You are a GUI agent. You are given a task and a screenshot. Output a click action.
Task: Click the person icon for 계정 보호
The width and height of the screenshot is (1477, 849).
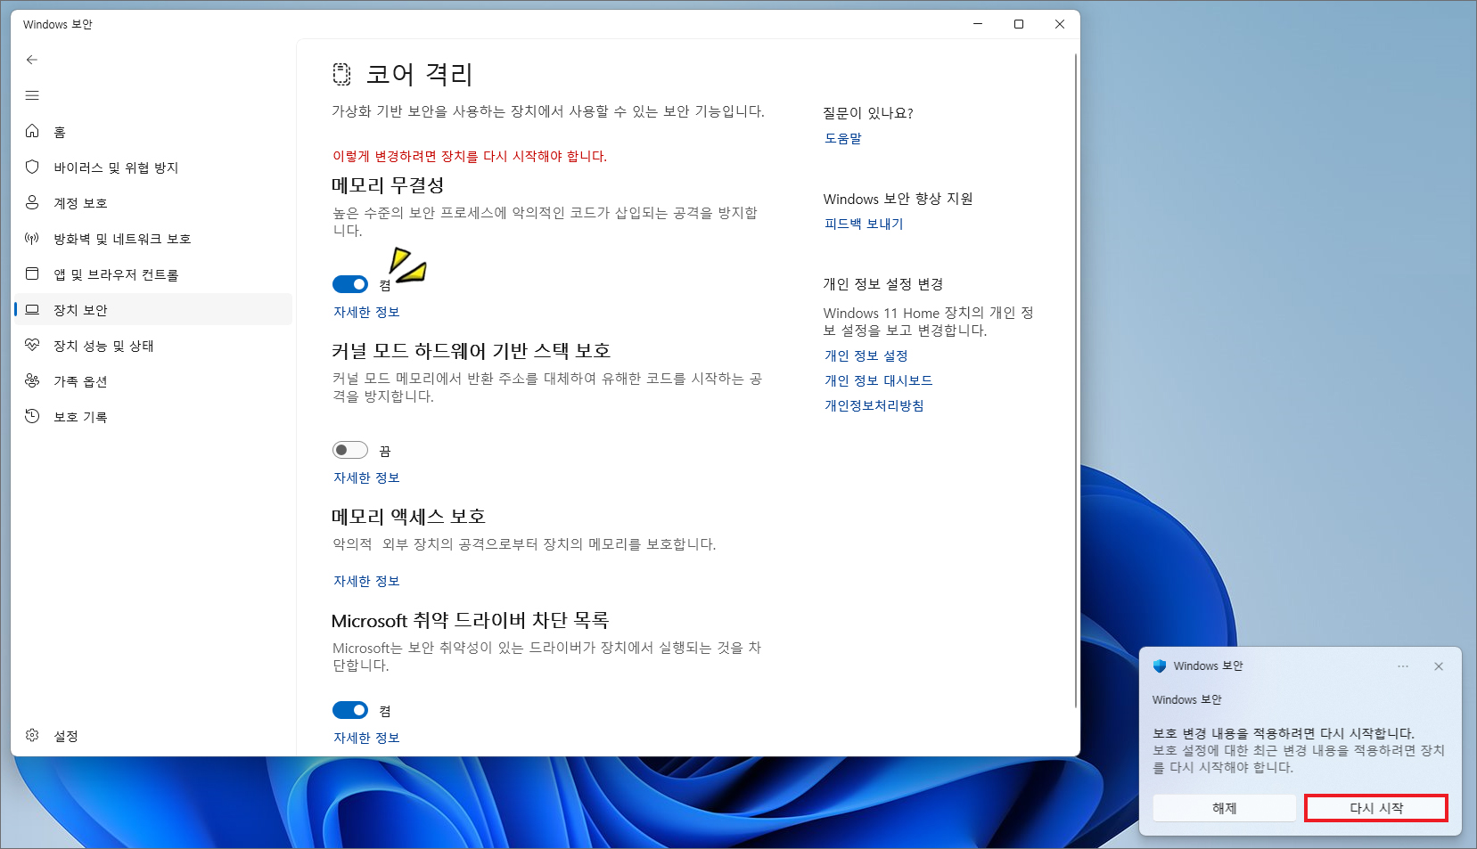[32, 202]
